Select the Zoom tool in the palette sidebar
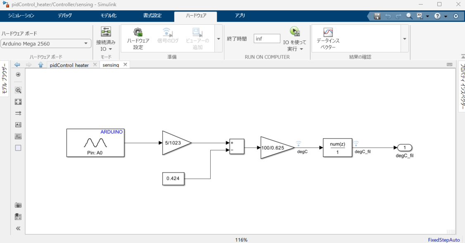The width and height of the screenshot is (465, 243). 18,90
